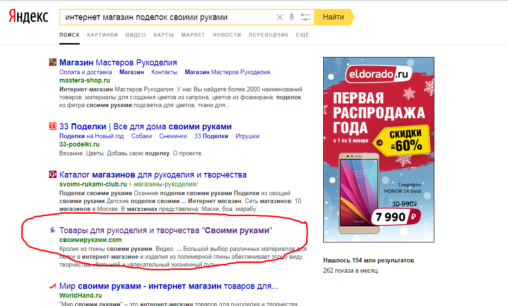
Task: Expand the Ещё menu
Action: 302,35
